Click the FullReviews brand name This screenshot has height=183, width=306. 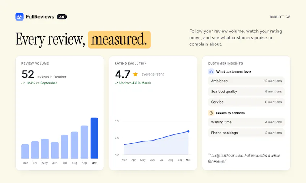click(x=40, y=17)
